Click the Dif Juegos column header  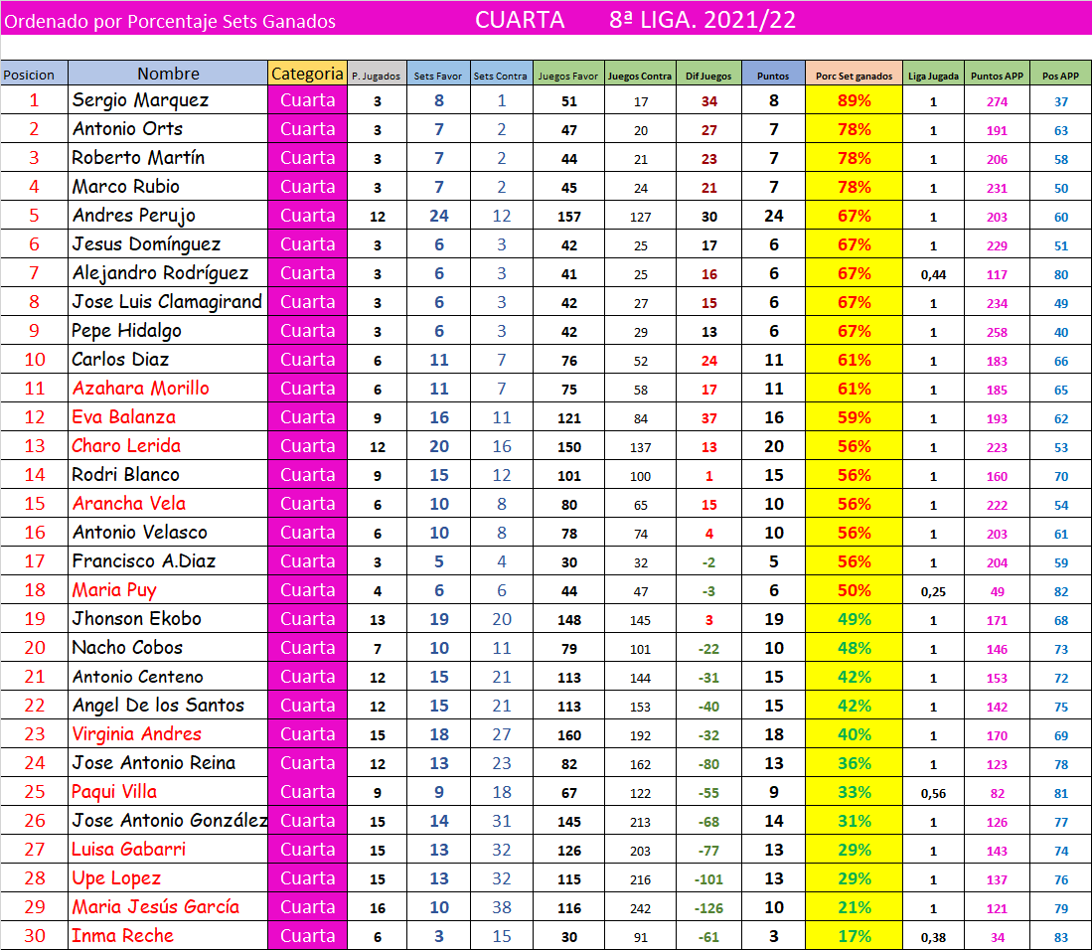point(709,76)
